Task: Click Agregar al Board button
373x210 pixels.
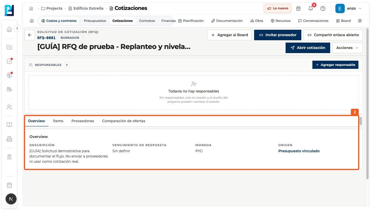Action: point(230,35)
